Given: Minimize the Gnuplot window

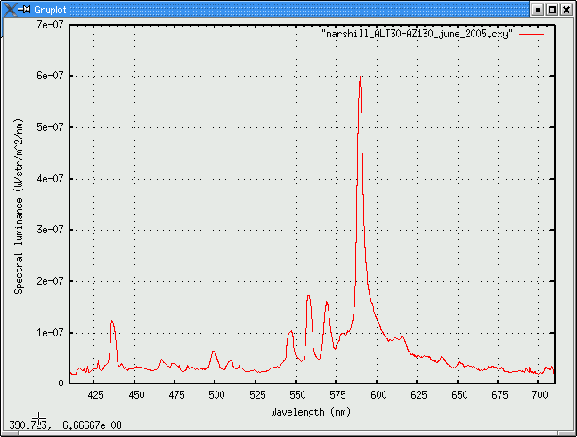Looking at the screenshot, I should click(x=537, y=9).
